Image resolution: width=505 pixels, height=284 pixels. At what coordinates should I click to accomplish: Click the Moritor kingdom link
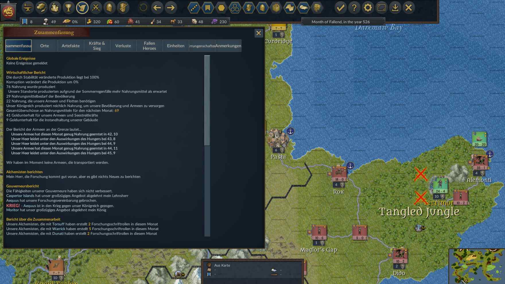[13, 210]
